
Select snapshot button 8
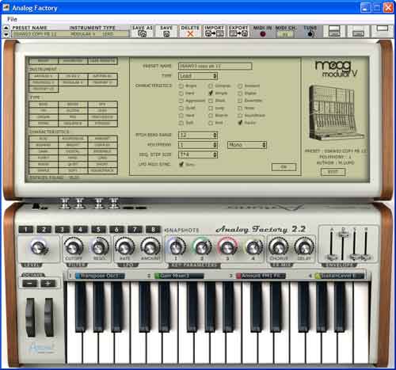[153, 230]
